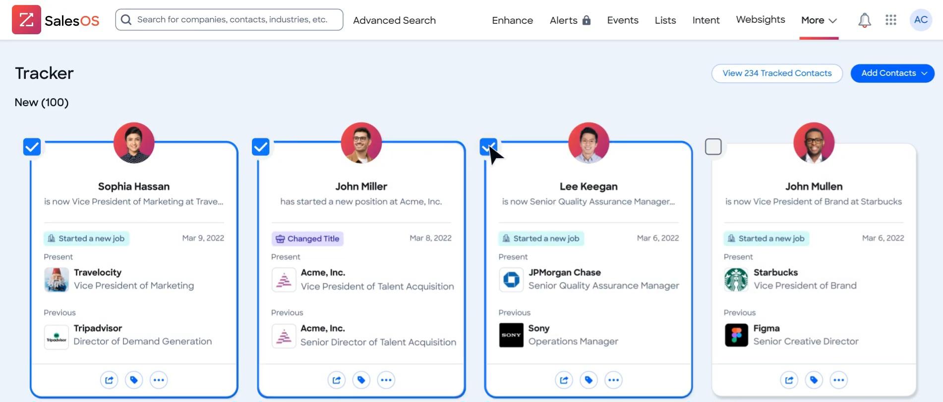This screenshot has width=943, height=402.
Task: Click John Mullen's profile photo
Action: [x=814, y=143]
